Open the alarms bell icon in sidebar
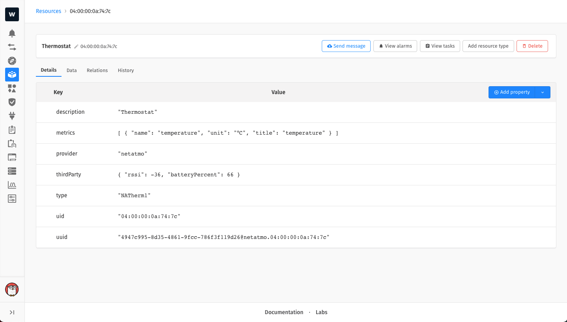The image size is (567, 322). (x=12, y=33)
